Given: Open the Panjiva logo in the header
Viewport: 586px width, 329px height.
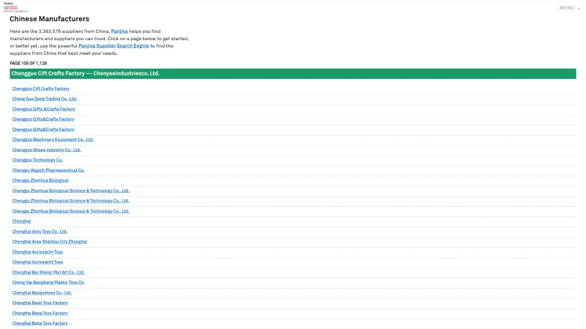Looking at the screenshot, I should (15, 7).
